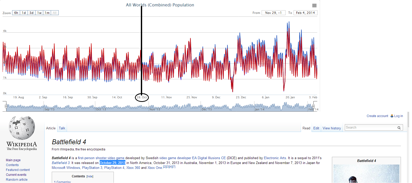Screen dimensions: 412x183
Task: Open the View history tab
Action: [x=332, y=128]
